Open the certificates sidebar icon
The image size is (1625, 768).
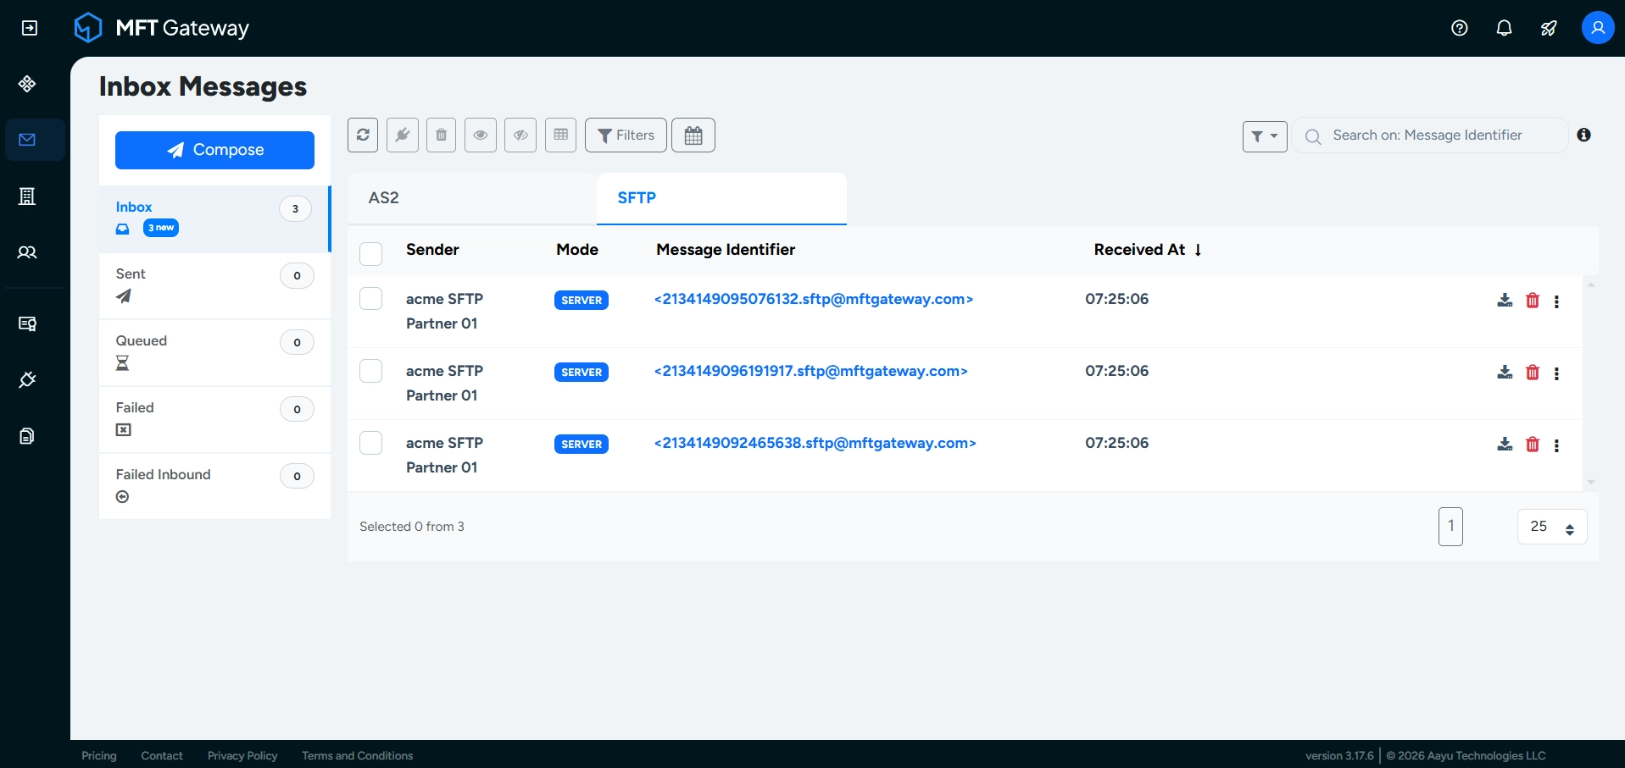(x=27, y=323)
